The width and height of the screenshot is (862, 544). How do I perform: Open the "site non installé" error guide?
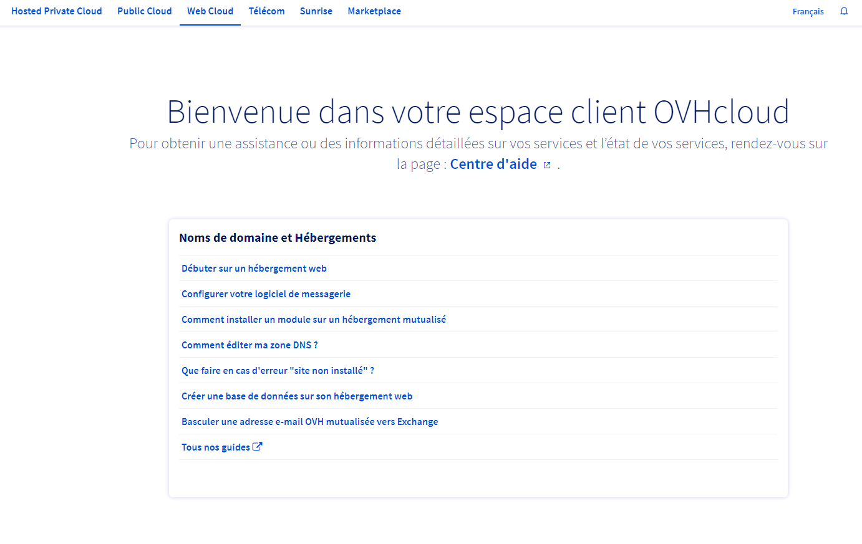[278, 371]
